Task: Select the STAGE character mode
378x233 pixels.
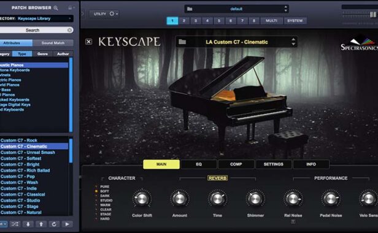Action: (x=106, y=214)
